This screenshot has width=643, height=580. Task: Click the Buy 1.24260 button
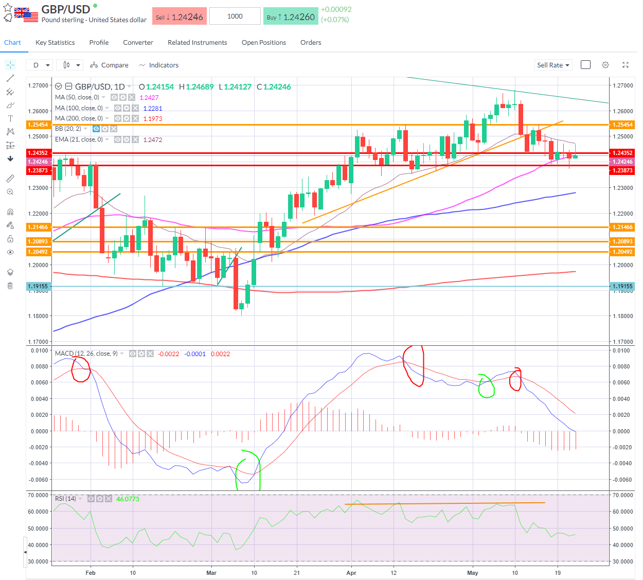[x=291, y=16]
